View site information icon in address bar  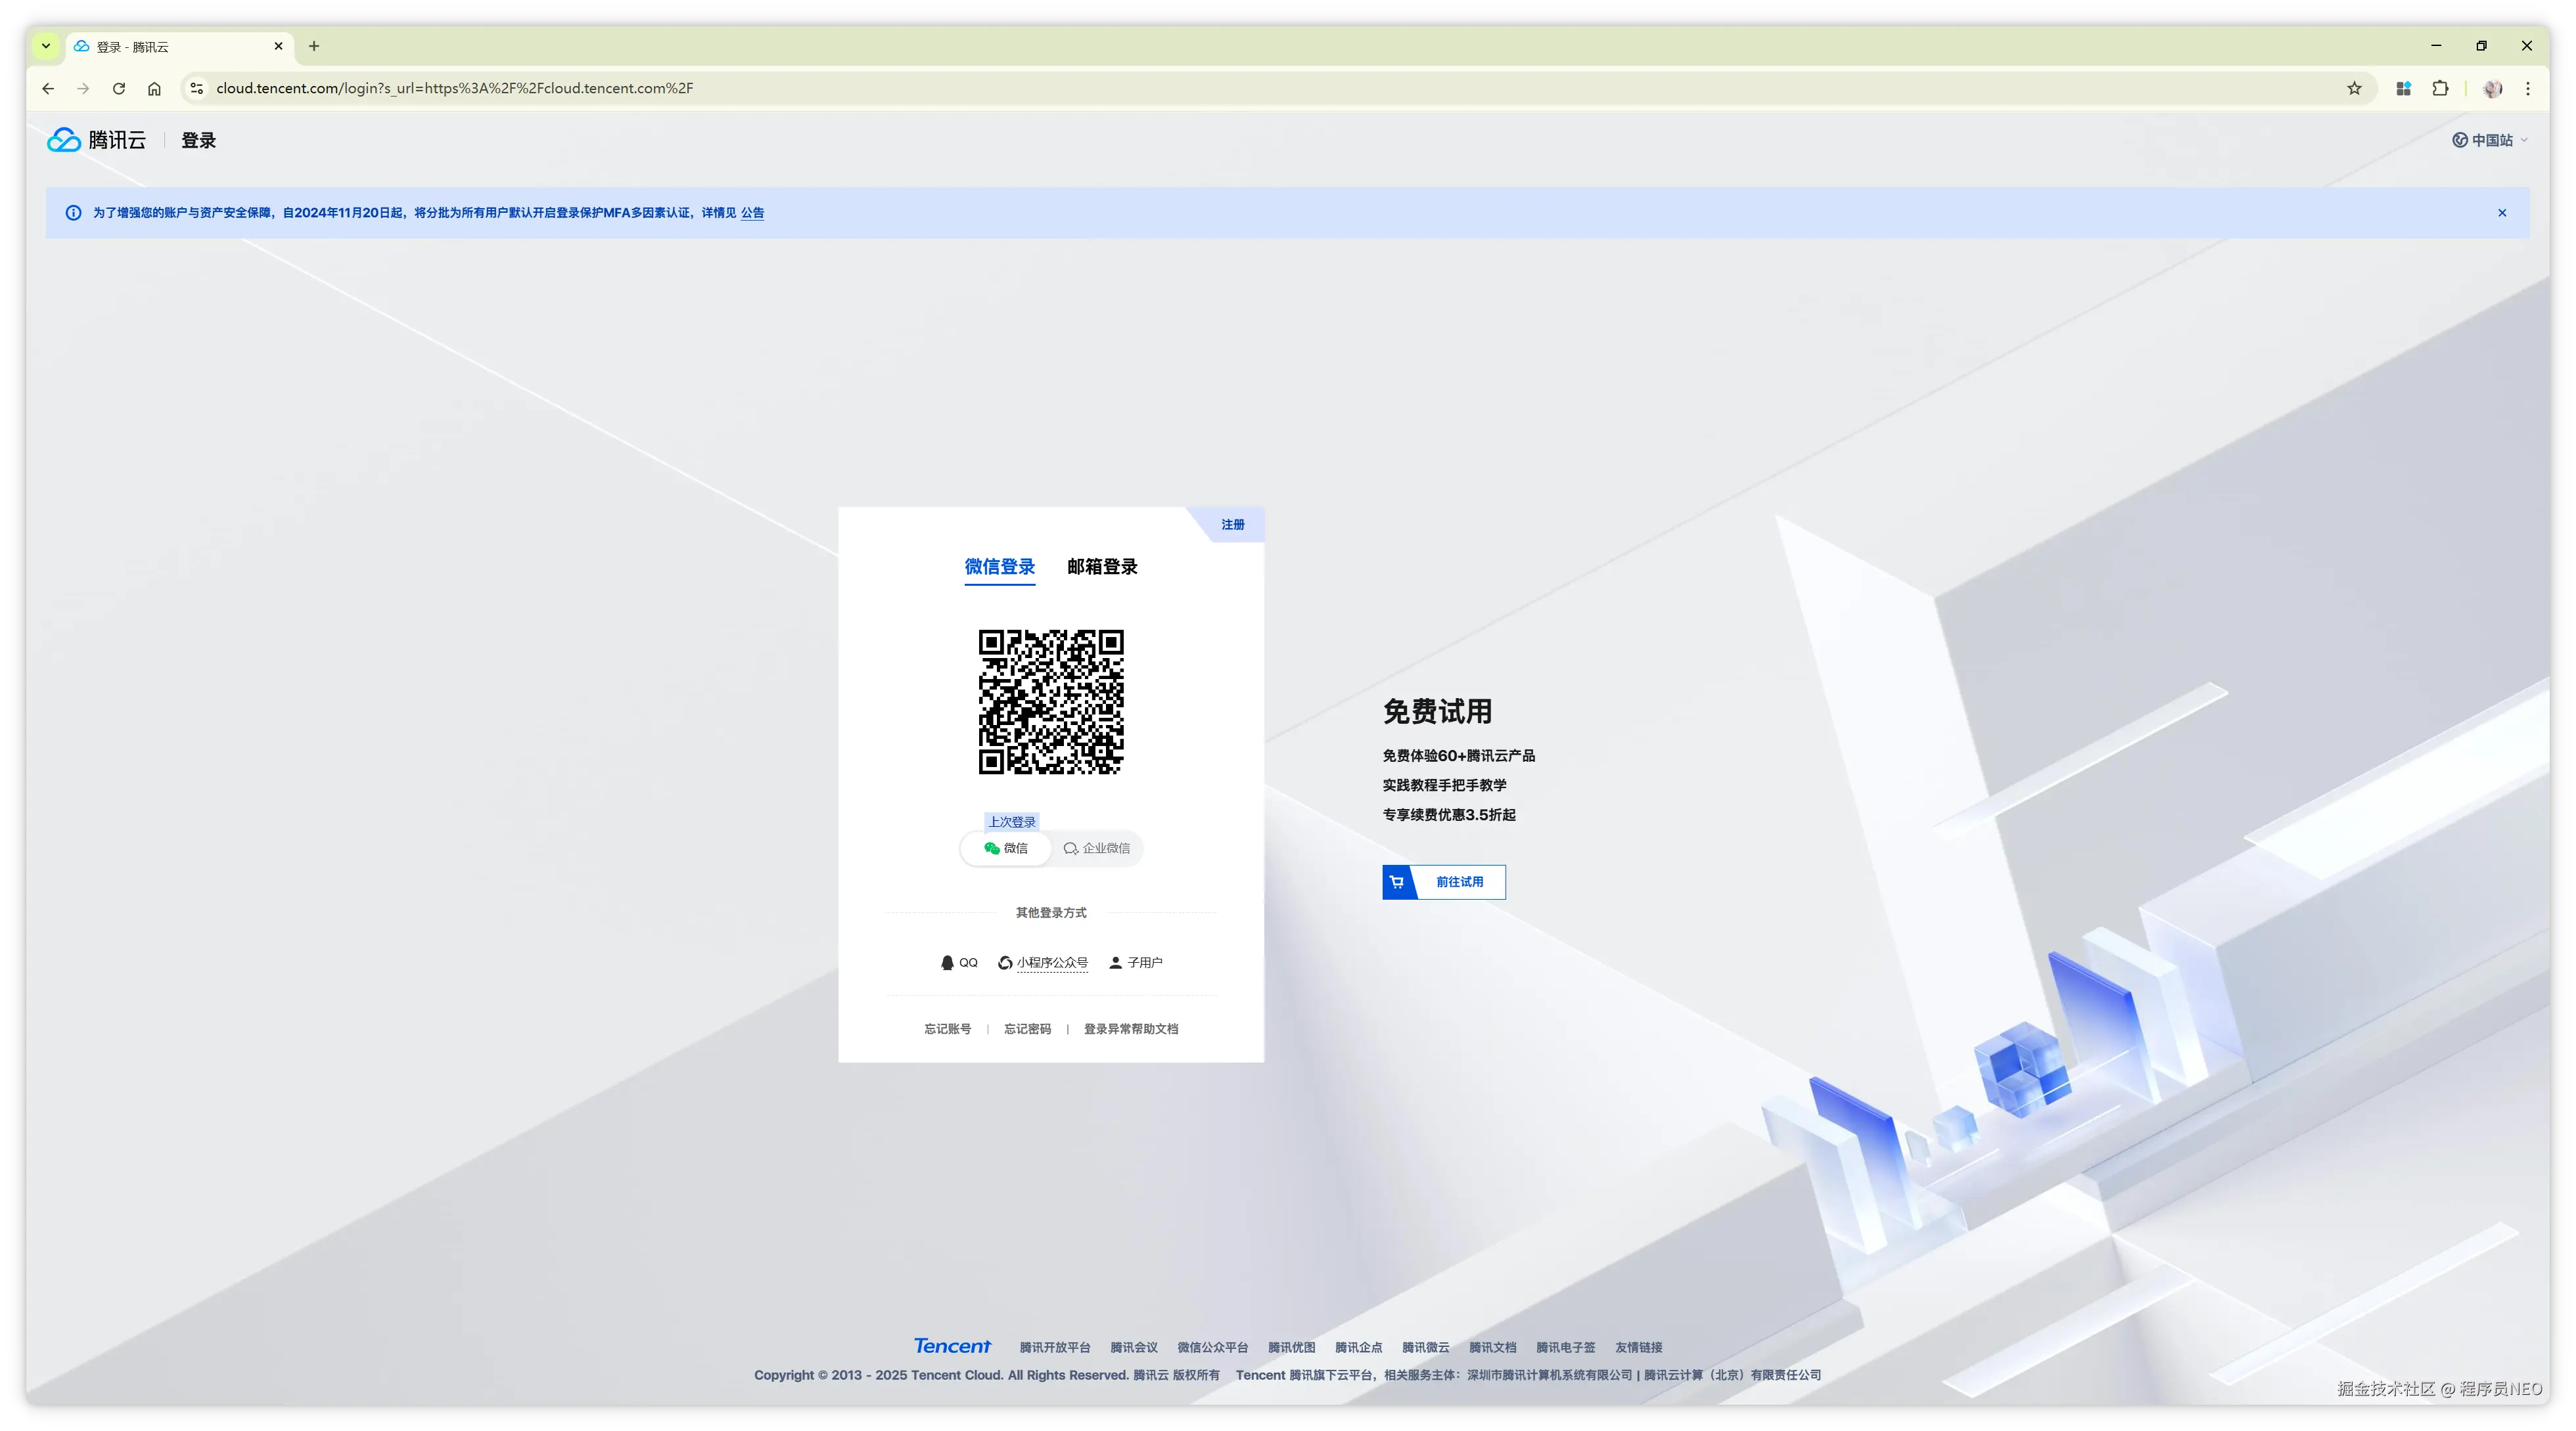pyautogui.click(x=197, y=88)
